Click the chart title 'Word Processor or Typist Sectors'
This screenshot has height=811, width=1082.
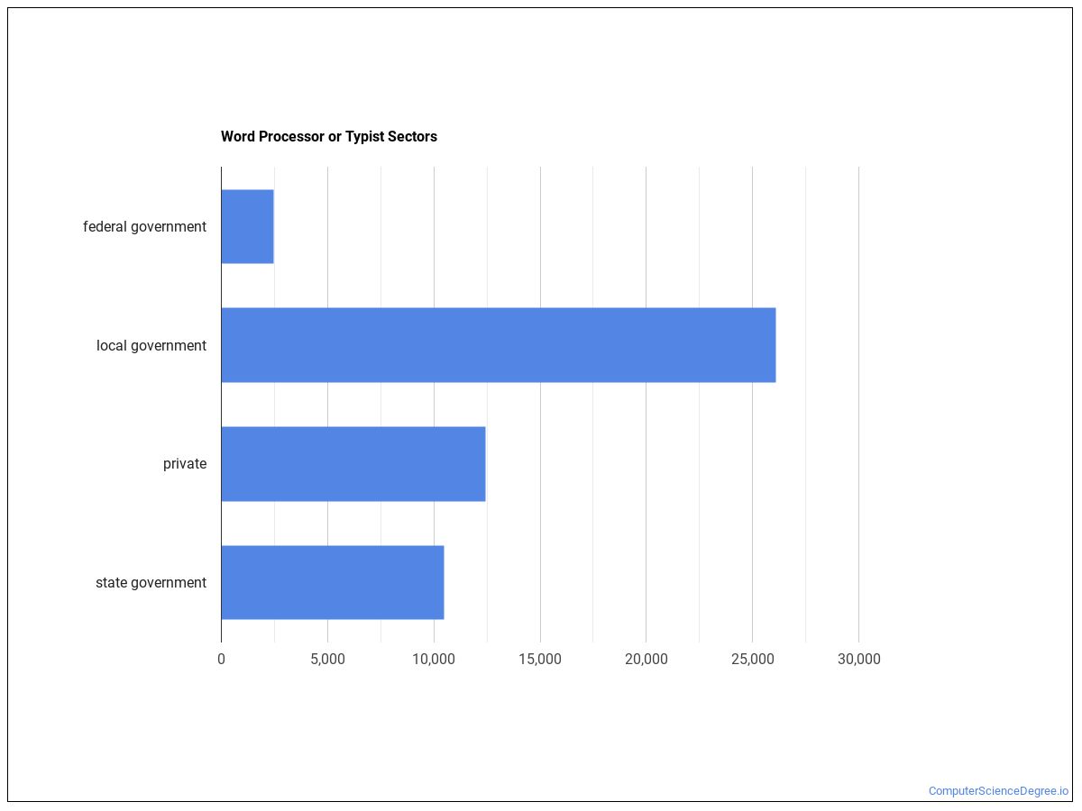tap(329, 137)
